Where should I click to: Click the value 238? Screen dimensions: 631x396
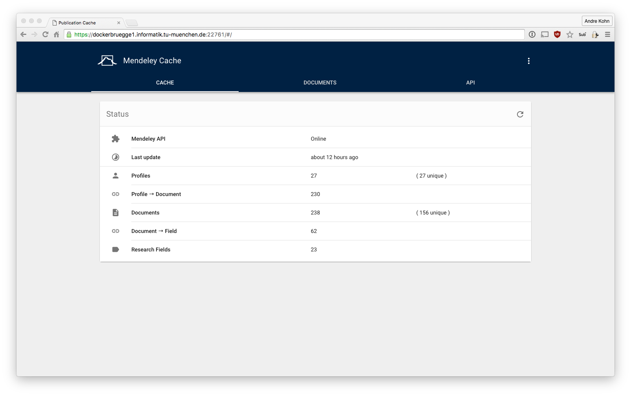(315, 213)
